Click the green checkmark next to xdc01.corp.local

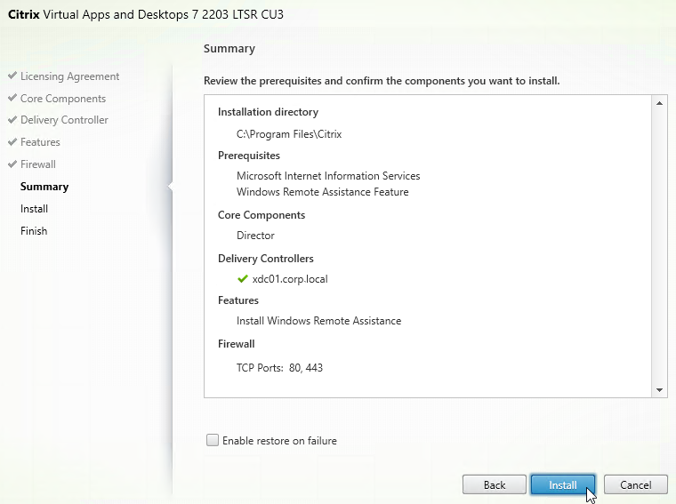pos(243,279)
